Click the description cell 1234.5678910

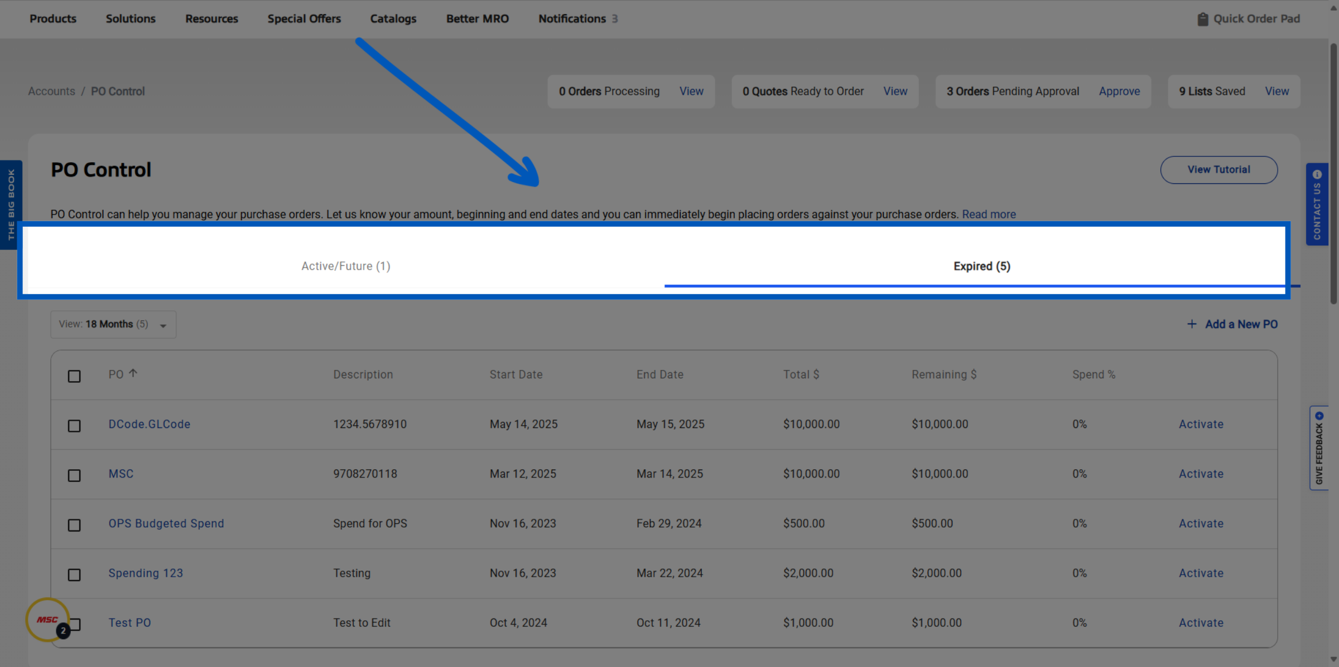point(370,424)
